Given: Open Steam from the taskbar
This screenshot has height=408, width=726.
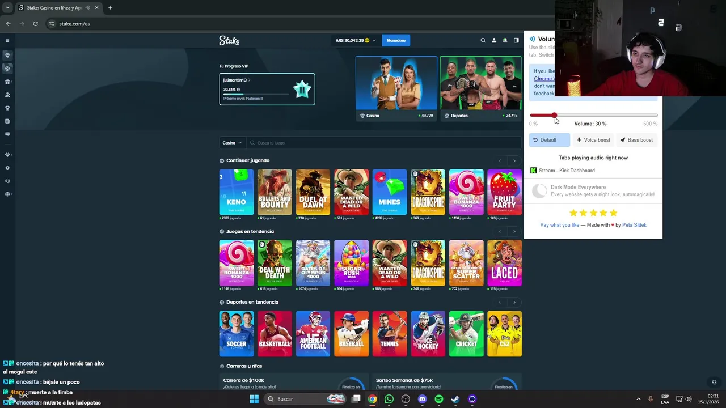Looking at the screenshot, I should tap(455, 399).
